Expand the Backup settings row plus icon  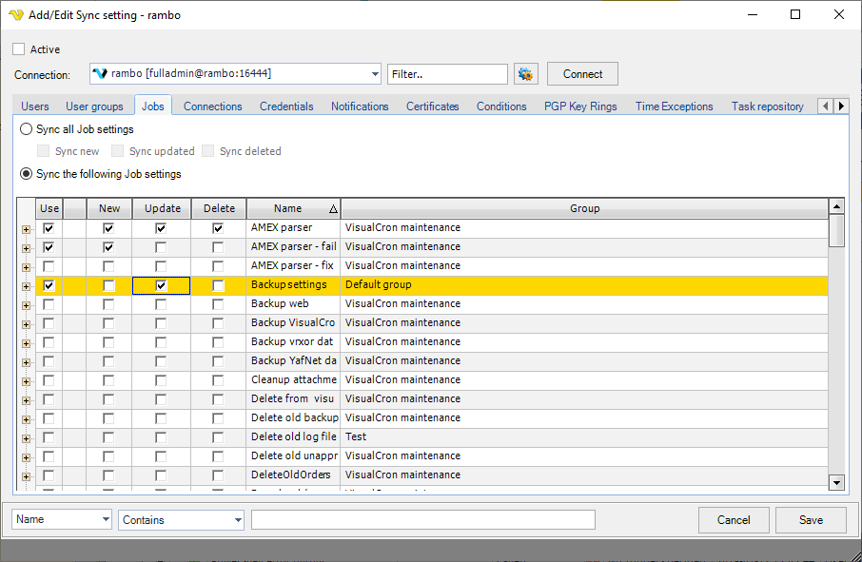click(26, 286)
